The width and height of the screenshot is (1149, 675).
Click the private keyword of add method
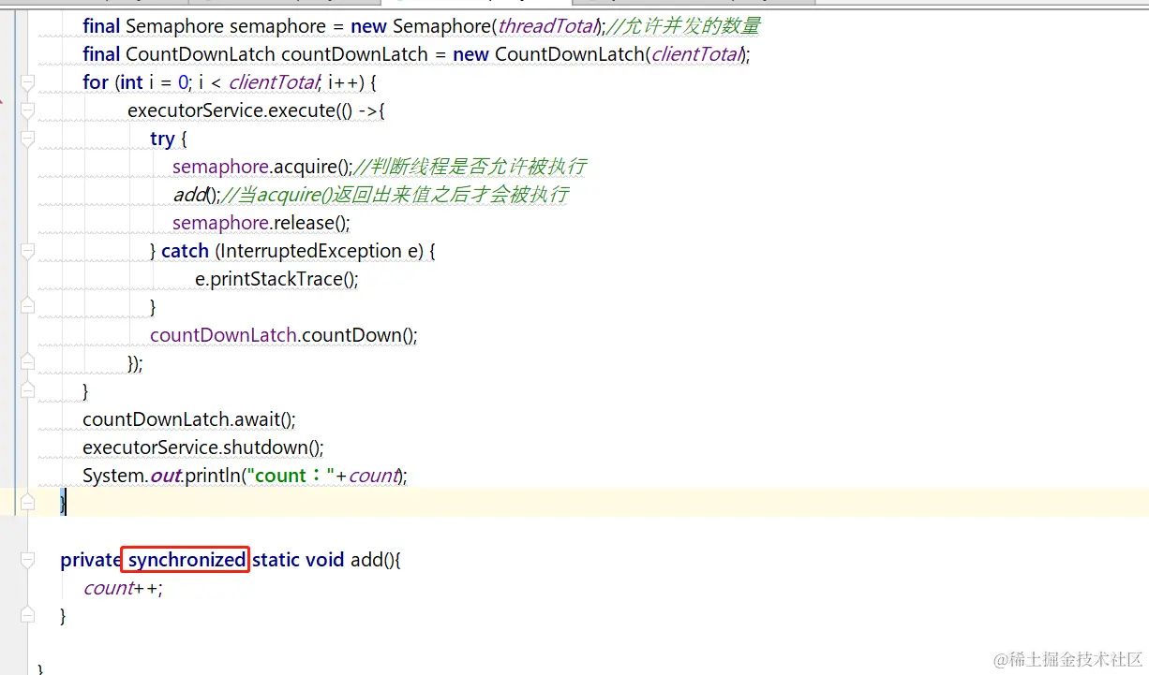point(91,560)
